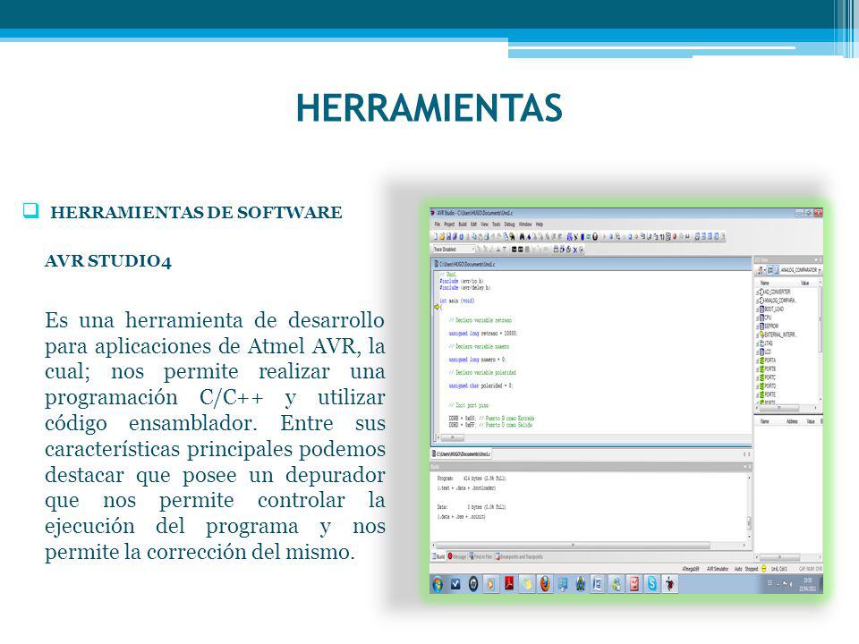859x644 pixels.
Task: Expand the EEPROM tree node
Action: [x=758, y=326]
